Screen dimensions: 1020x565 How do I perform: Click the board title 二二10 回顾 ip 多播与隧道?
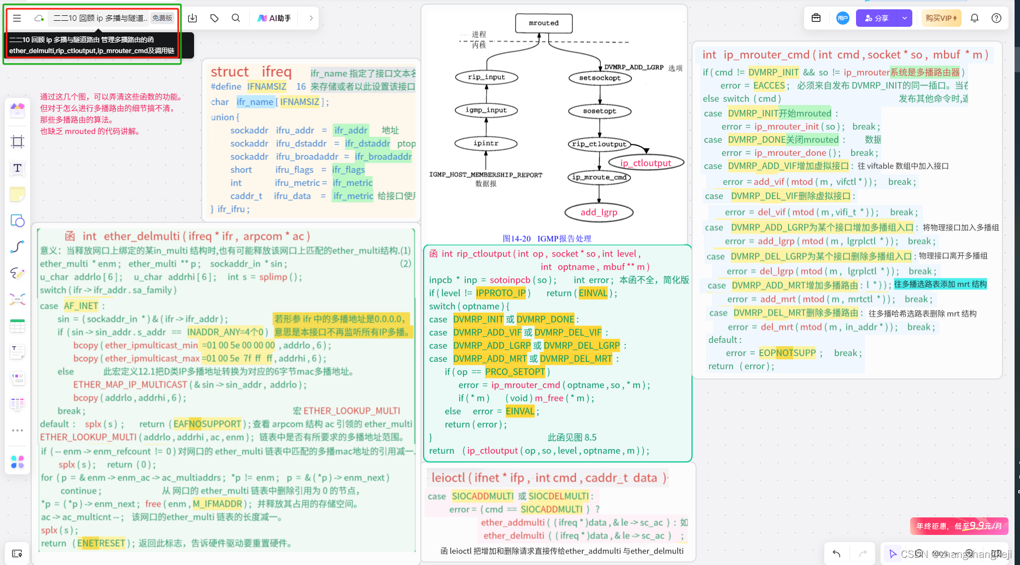(x=100, y=18)
